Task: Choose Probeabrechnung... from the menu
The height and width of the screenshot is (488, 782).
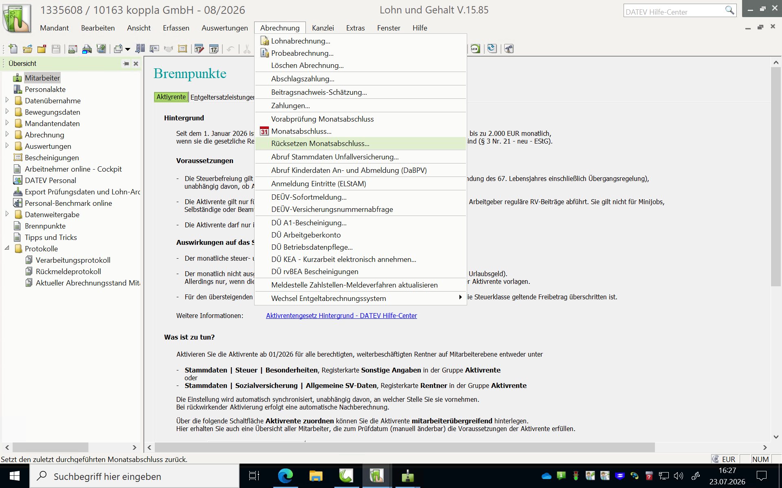Action: coord(360,53)
